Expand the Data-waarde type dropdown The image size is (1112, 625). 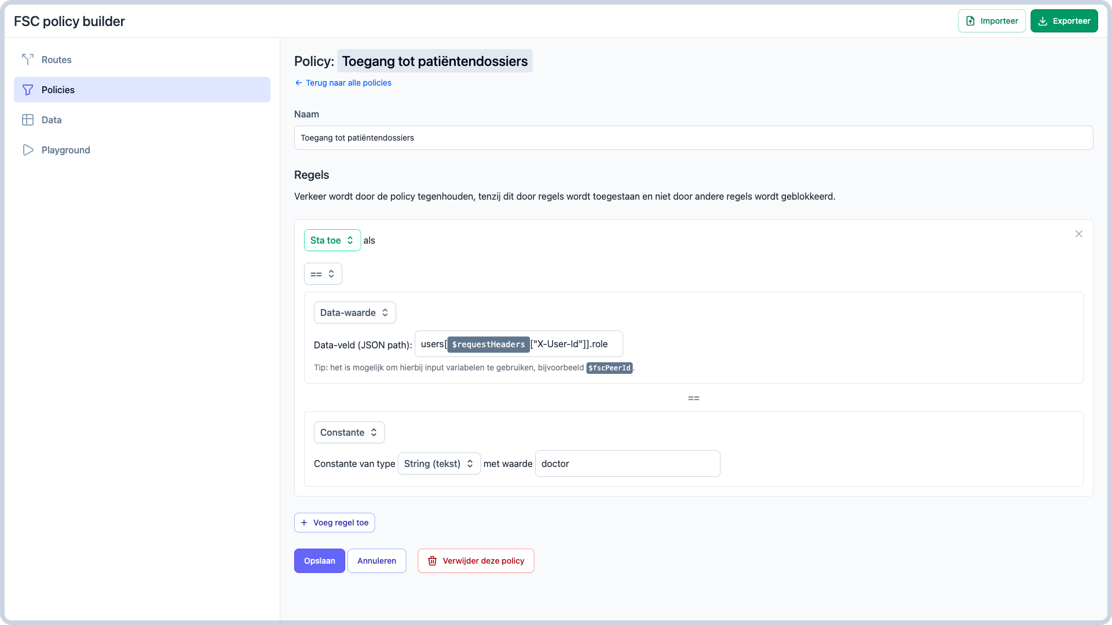pyautogui.click(x=354, y=312)
